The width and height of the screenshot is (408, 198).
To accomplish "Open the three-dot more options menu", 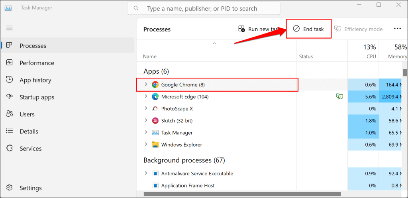I will click(x=397, y=29).
